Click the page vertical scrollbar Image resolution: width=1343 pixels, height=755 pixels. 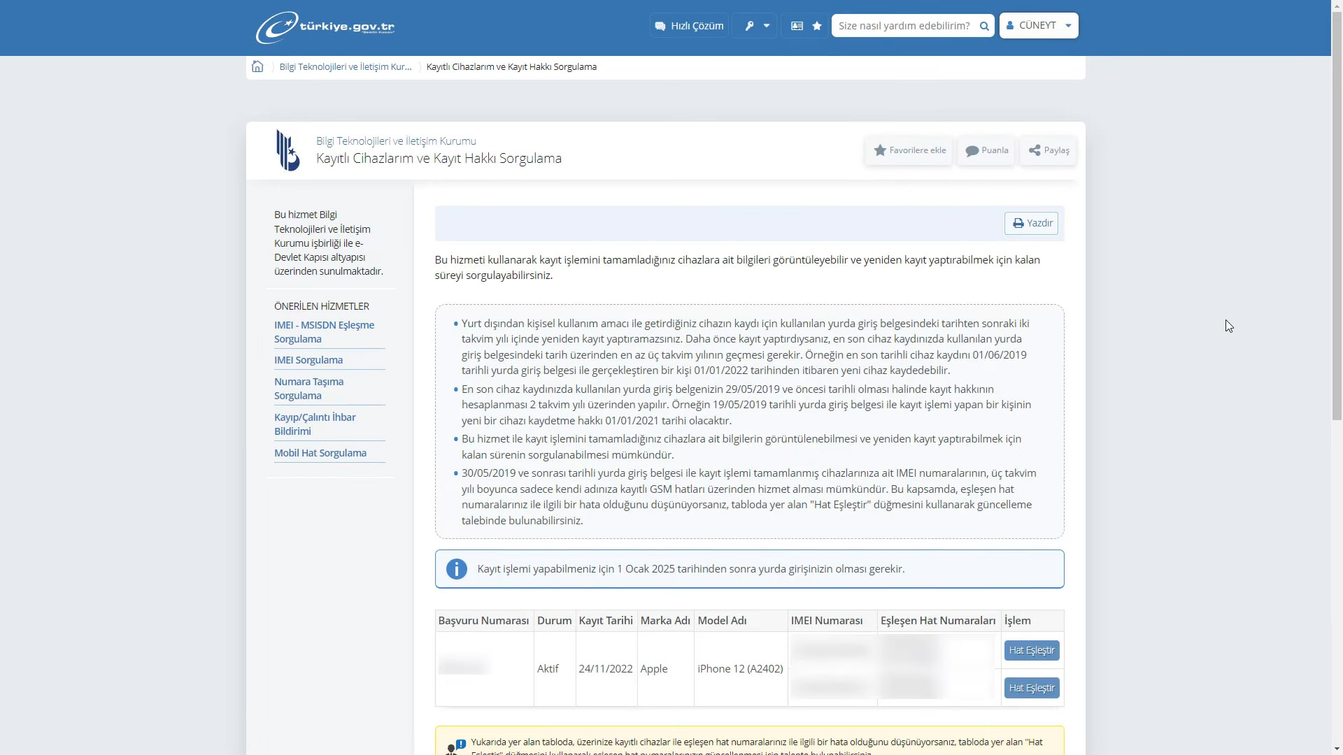1337,210
